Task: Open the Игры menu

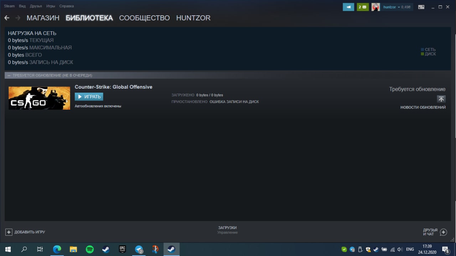Action: pyautogui.click(x=51, y=6)
